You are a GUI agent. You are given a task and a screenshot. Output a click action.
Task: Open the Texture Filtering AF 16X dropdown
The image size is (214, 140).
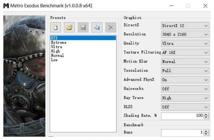185,52
